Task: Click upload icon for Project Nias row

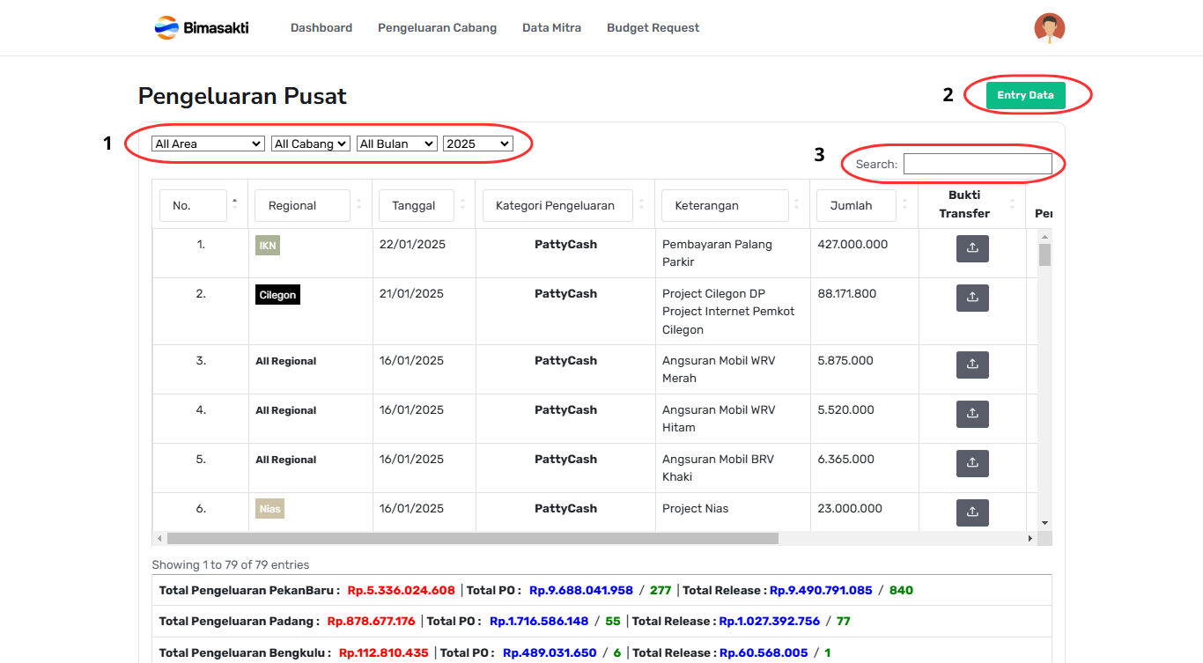Action: pyautogui.click(x=972, y=513)
